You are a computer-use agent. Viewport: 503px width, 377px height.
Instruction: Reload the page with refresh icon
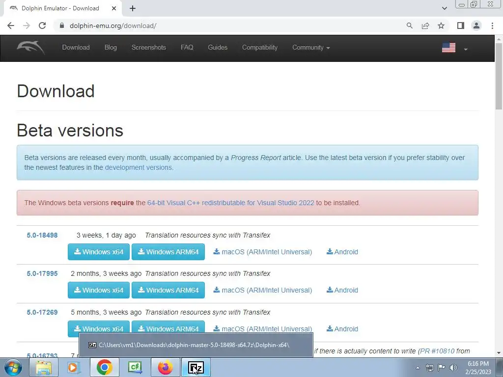click(x=42, y=26)
